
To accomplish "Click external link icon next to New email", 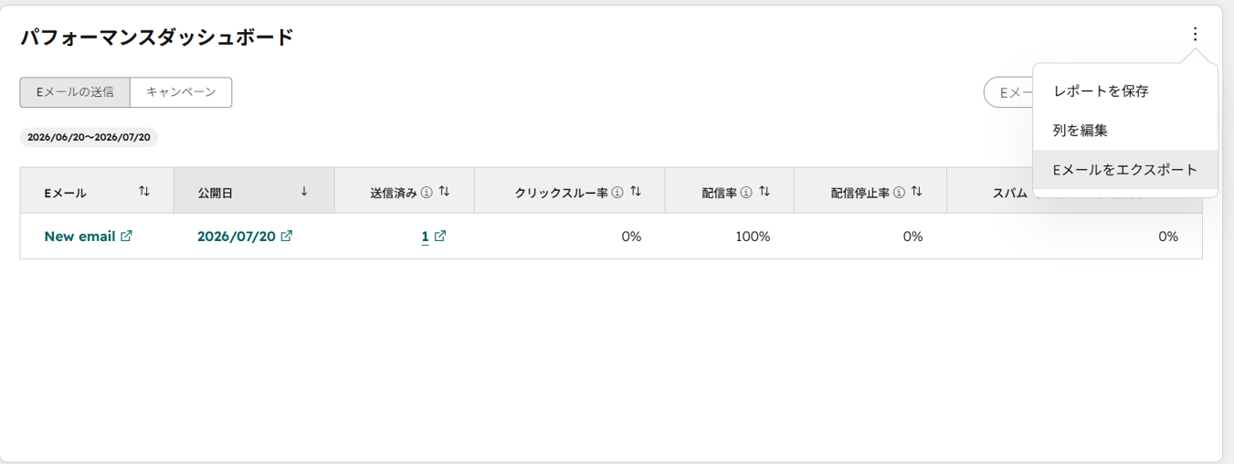I will (127, 236).
